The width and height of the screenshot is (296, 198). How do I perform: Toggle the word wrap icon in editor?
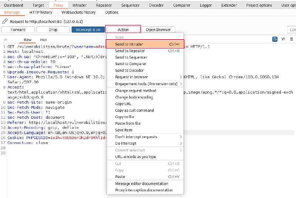[x=275, y=39]
